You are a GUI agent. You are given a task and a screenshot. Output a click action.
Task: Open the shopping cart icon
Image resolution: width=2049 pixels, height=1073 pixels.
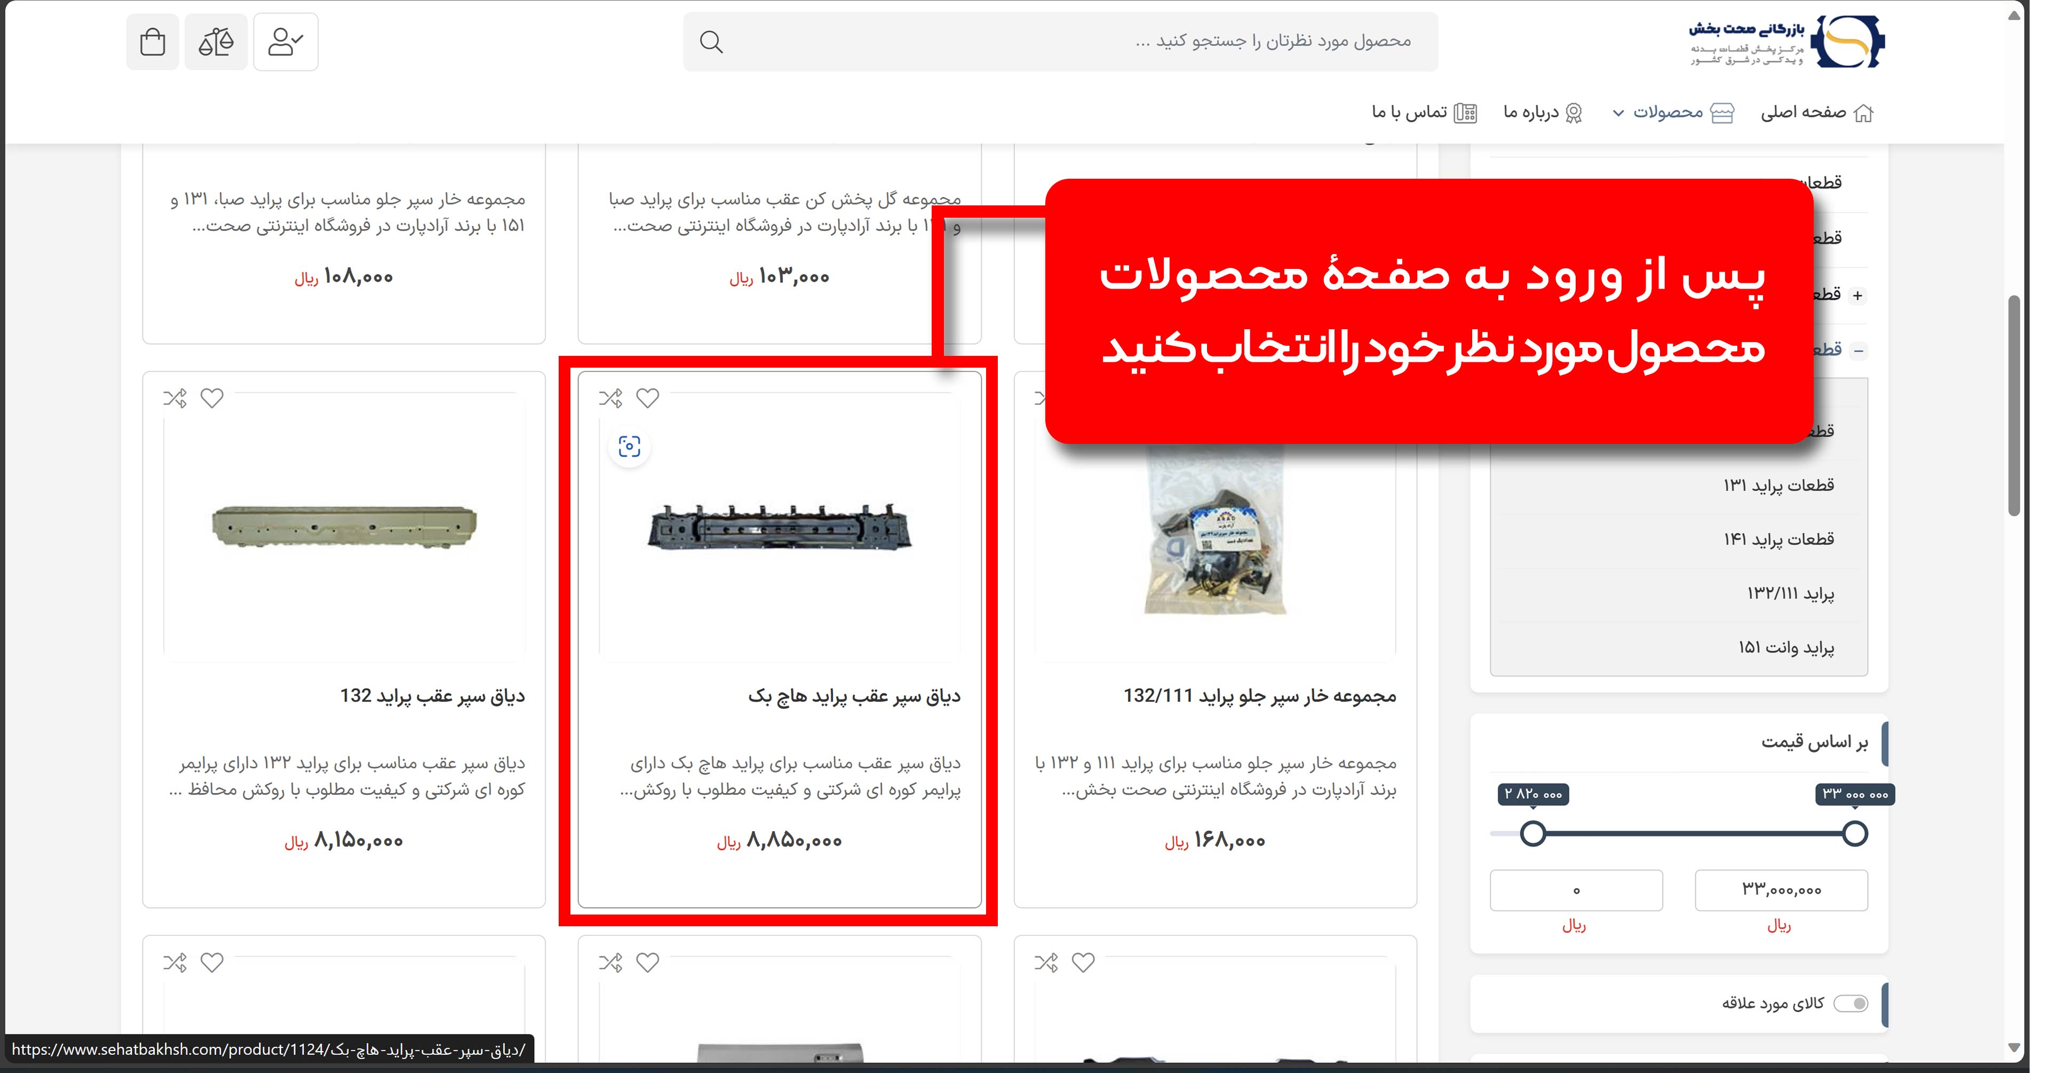pyautogui.click(x=153, y=42)
